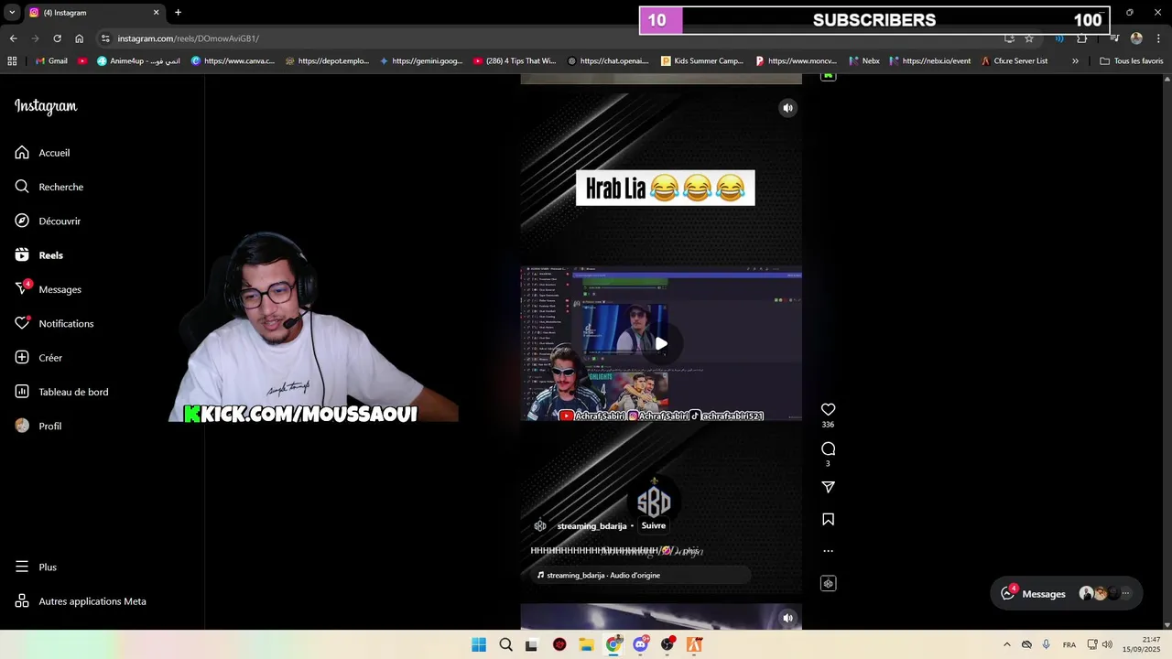
Task: Click the Instagram logo wordmark
Action: [x=46, y=106]
